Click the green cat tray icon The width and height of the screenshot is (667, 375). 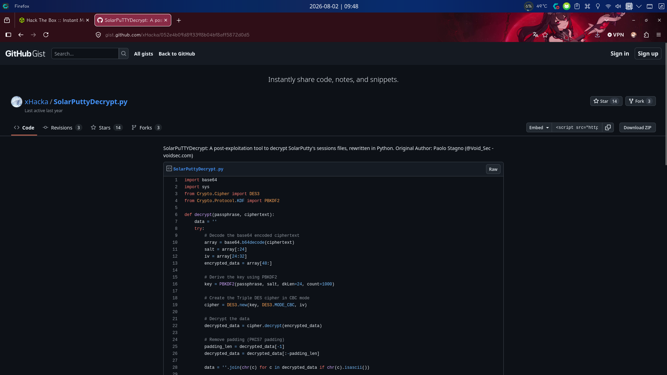pos(567,6)
